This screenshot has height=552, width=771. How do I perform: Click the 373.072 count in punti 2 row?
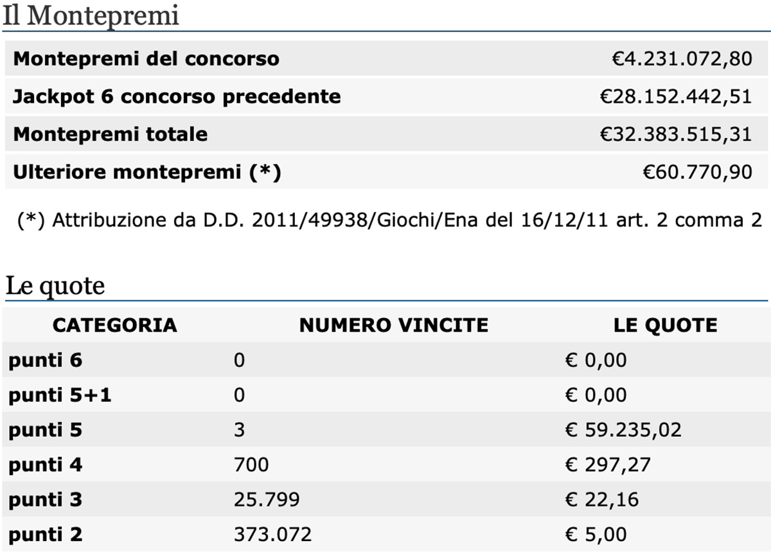point(272,533)
